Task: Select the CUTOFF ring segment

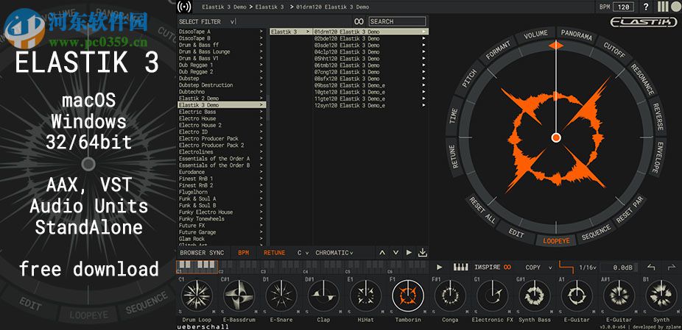Action: (614, 51)
